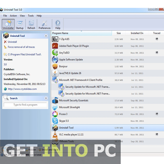The image size is (164, 164).
Task: Click the Uninstall Tool list row icon
Action: [x=55, y=128]
